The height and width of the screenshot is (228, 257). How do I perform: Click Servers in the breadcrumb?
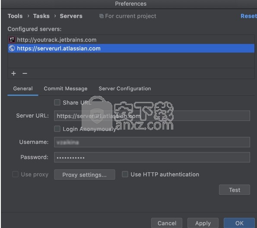pyautogui.click(x=71, y=16)
